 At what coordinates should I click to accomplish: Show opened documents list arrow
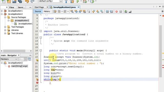tap(160, 7)
